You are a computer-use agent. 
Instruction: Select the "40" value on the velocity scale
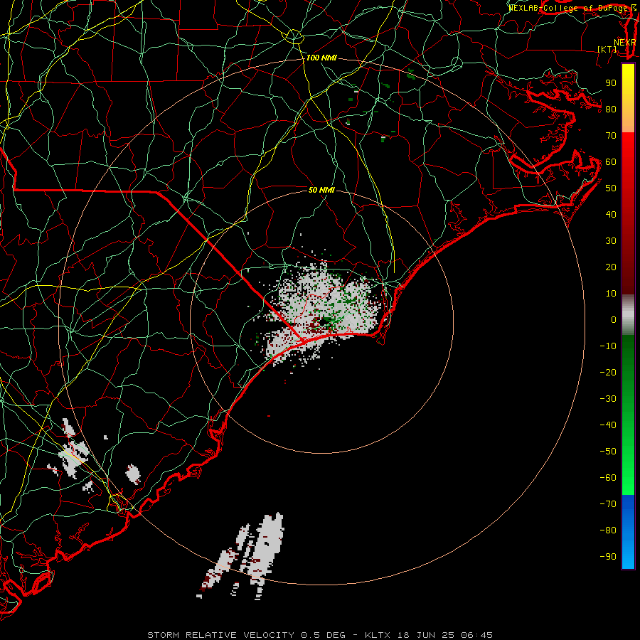(611, 214)
